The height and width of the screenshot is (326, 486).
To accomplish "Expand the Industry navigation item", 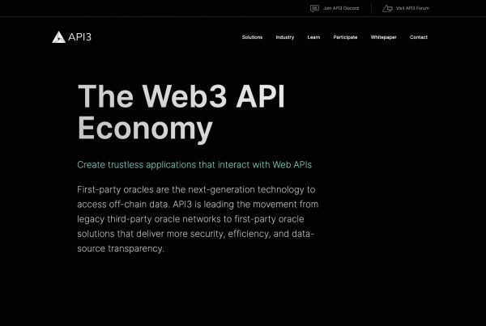I will coord(284,37).
